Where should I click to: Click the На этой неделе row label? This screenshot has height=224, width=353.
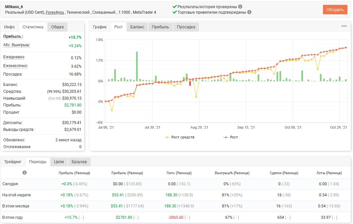(17, 195)
